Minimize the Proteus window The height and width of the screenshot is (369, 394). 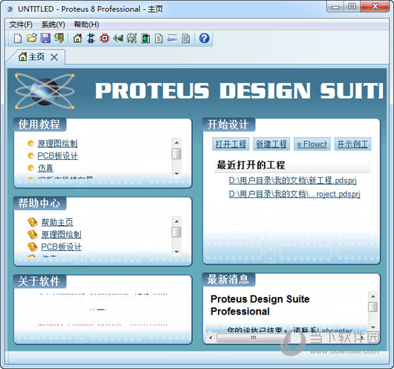point(335,7)
